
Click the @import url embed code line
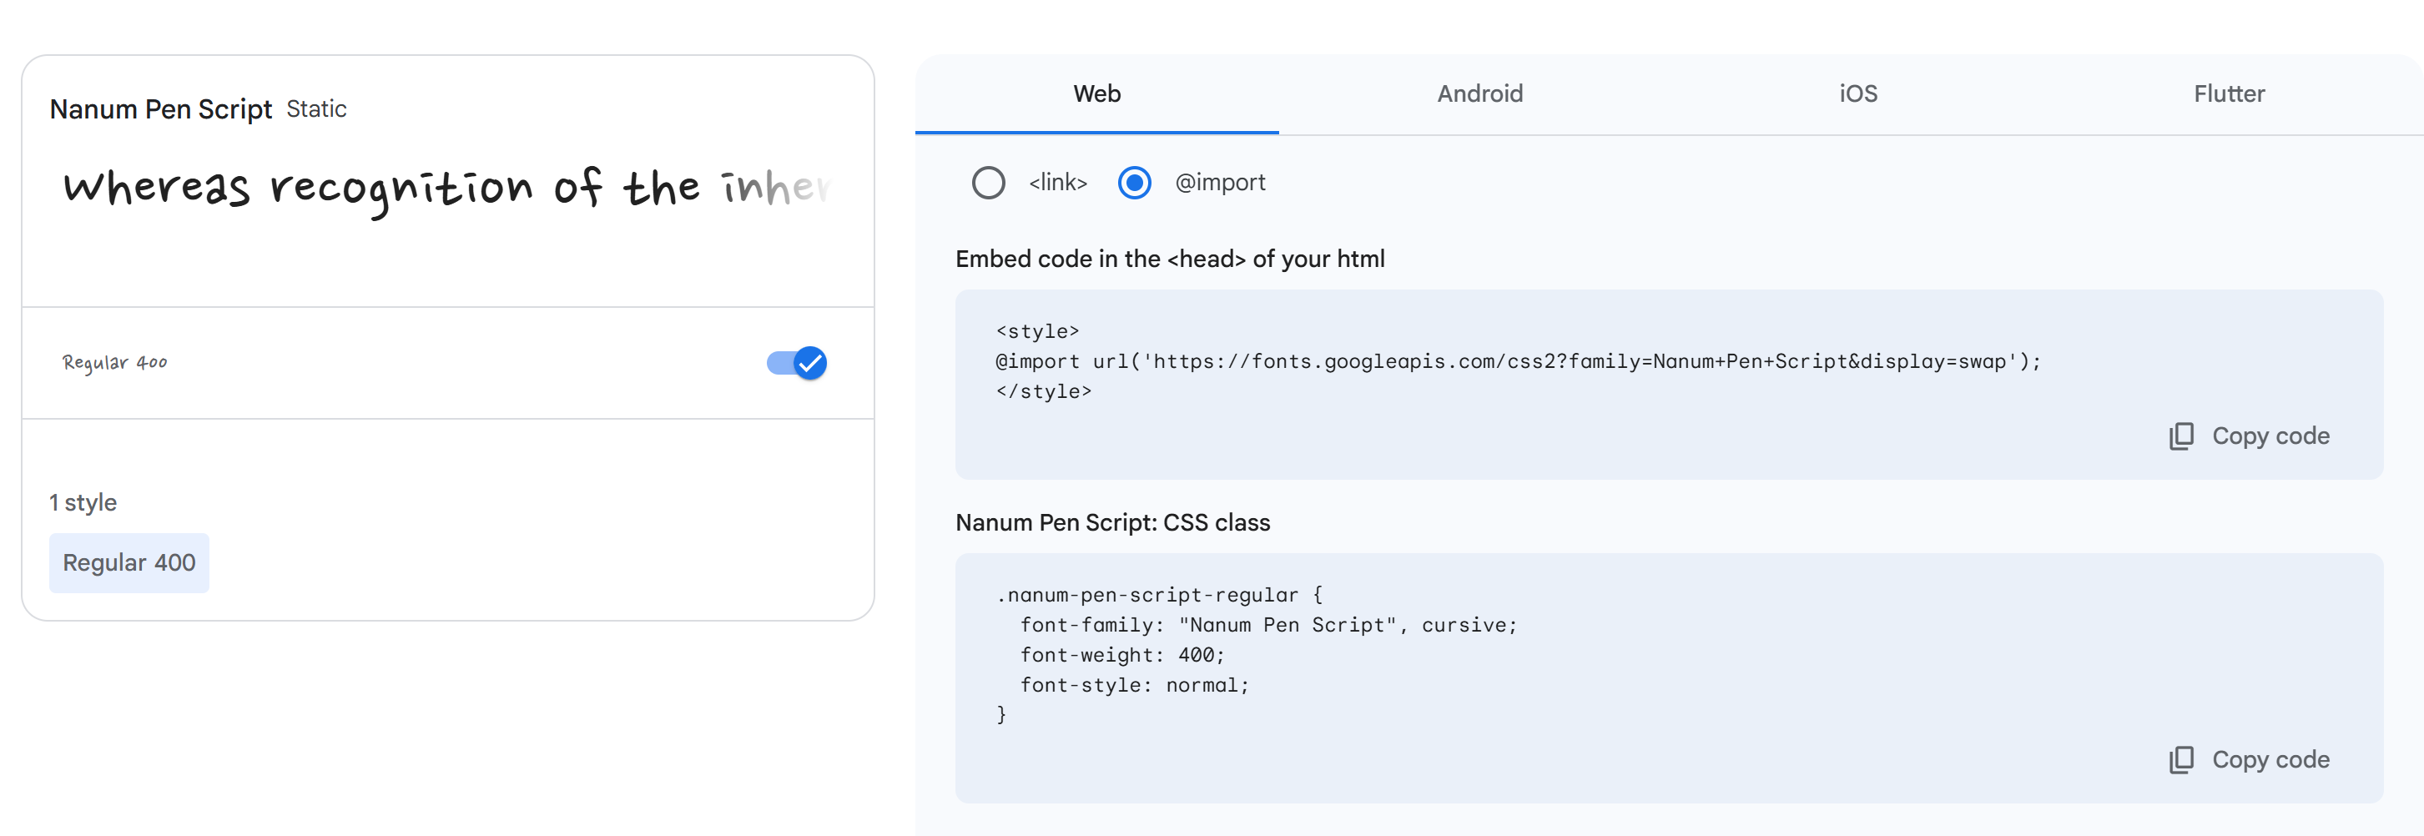click(x=1518, y=362)
